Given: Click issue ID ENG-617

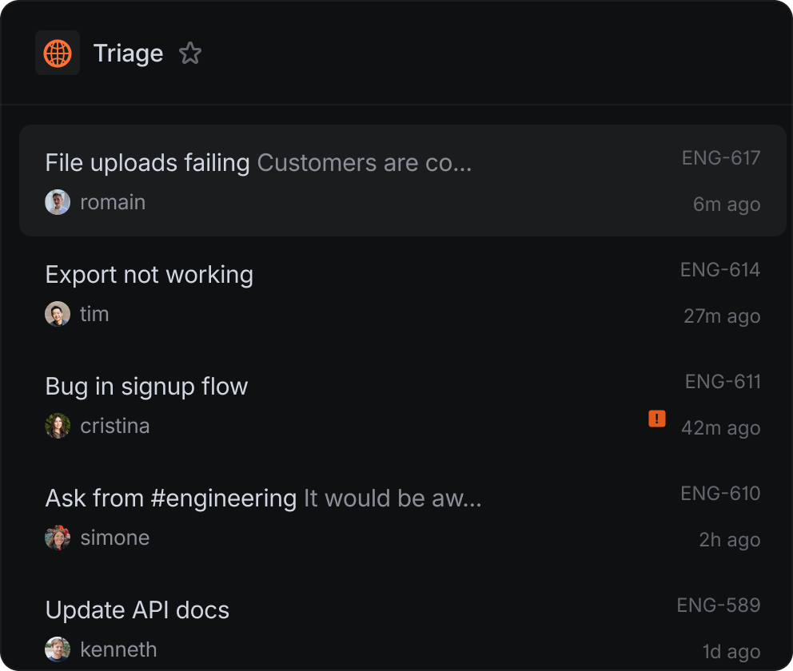Looking at the screenshot, I should point(720,158).
